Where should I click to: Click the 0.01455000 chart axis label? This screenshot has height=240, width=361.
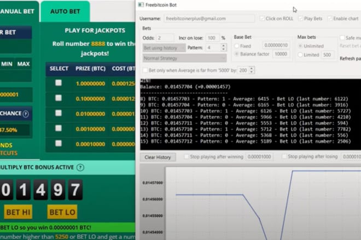click(x=153, y=216)
